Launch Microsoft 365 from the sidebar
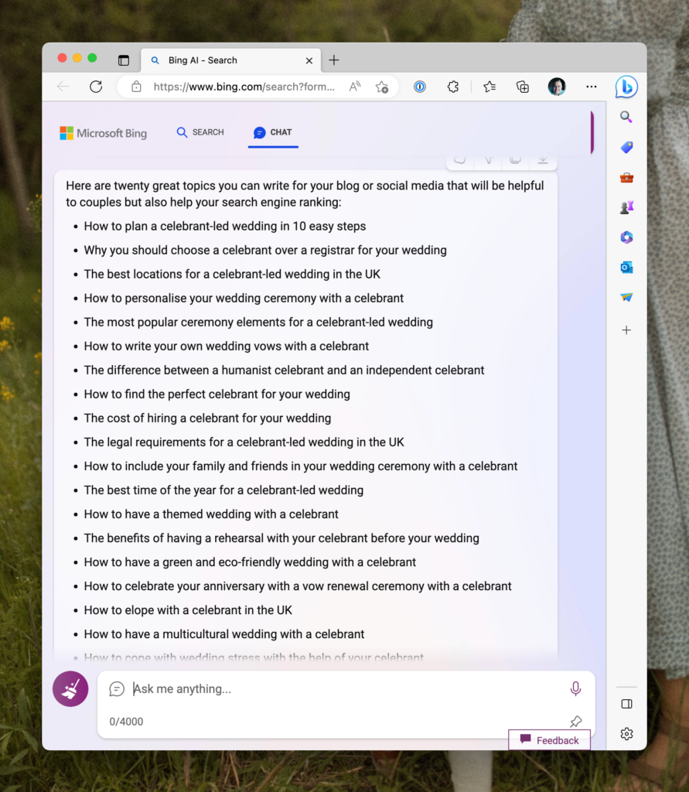The width and height of the screenshot is (689, 792). 626,237
